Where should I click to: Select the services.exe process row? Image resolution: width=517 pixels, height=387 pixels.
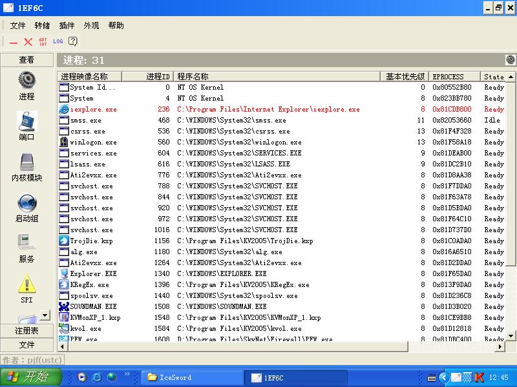pos(282,153)
